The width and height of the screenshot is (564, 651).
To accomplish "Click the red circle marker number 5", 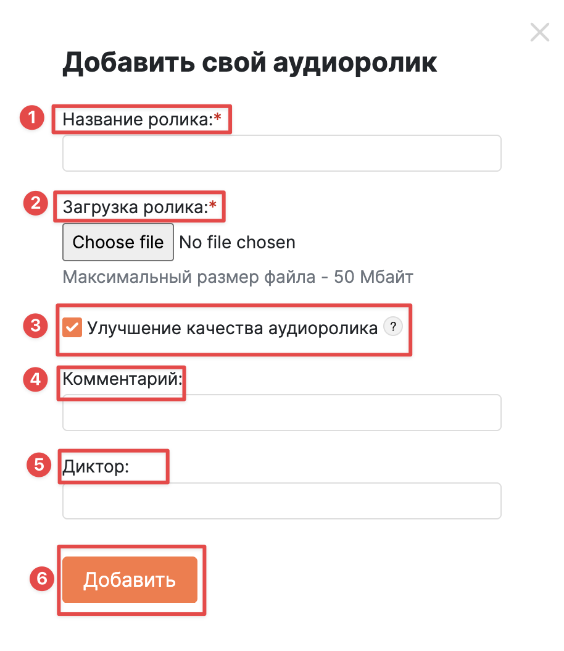I will (39, 464).
